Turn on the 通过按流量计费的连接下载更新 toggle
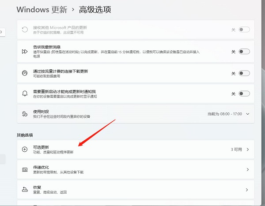Screen dimensions: 265x206 click(244, 73)
